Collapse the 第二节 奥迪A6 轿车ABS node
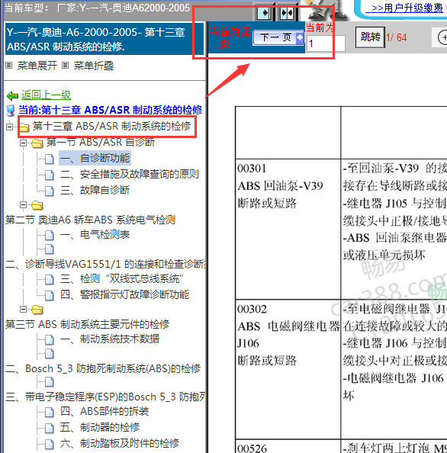 [x=23, y=205]
